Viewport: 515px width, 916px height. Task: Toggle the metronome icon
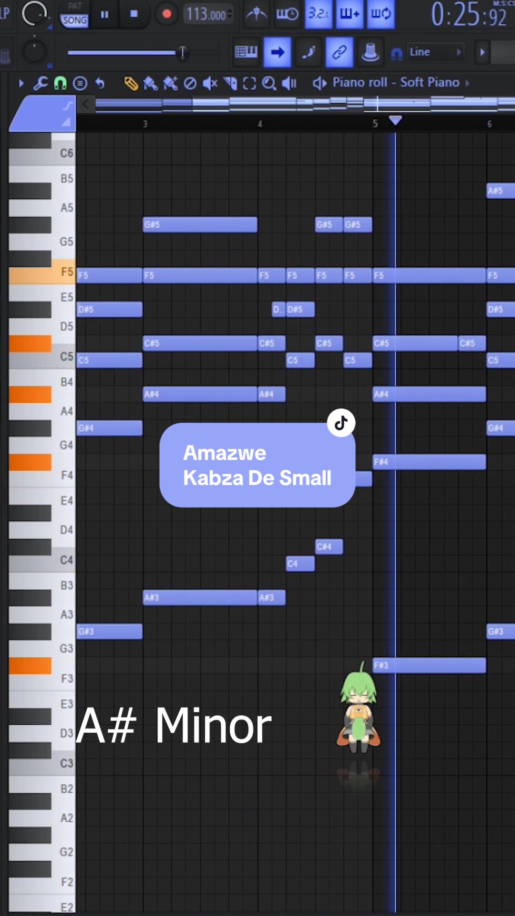pos(257,14)
